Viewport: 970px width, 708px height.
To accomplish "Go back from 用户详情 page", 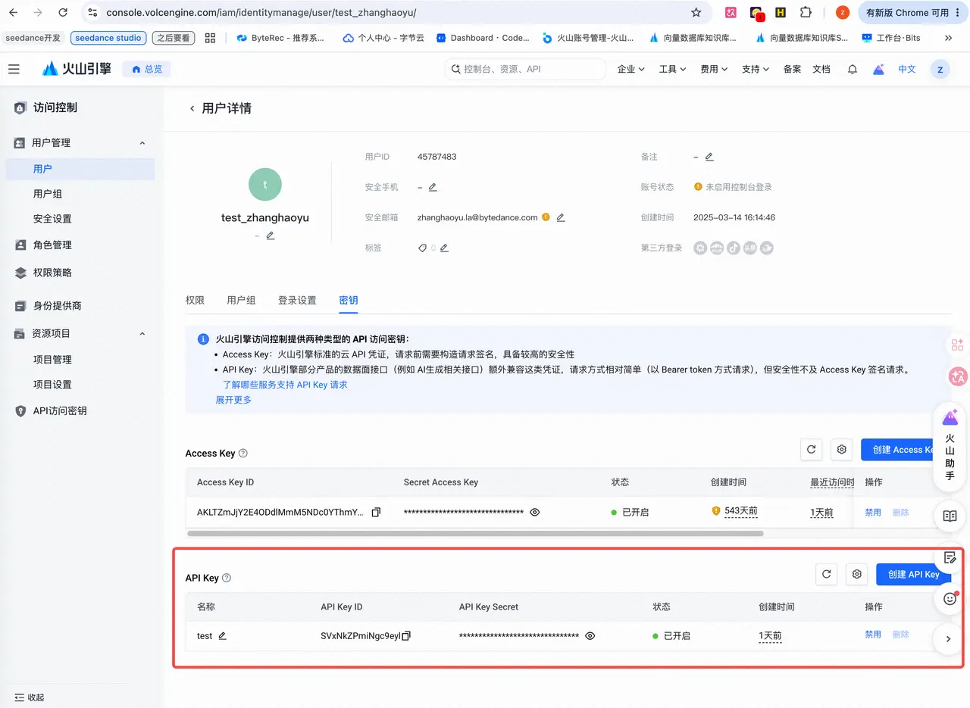I will click(192, 108).
